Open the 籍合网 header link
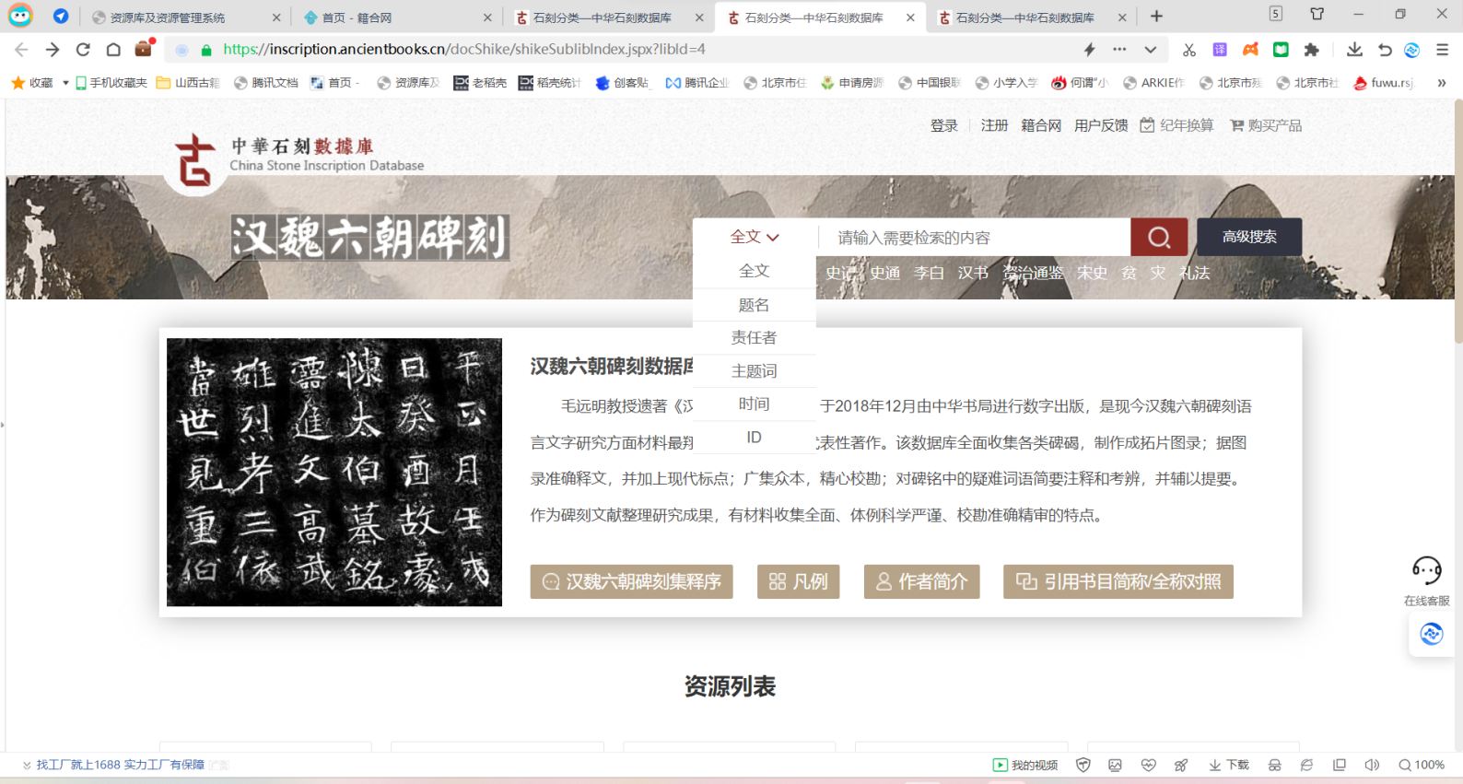Image resolution: width=1463 pixels, height=784 pixels. click(1041, 125)
